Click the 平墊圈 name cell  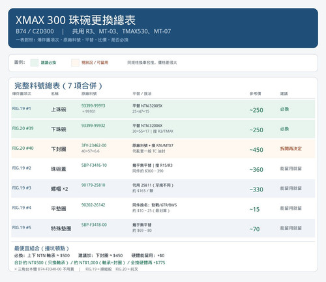(59, 209)
